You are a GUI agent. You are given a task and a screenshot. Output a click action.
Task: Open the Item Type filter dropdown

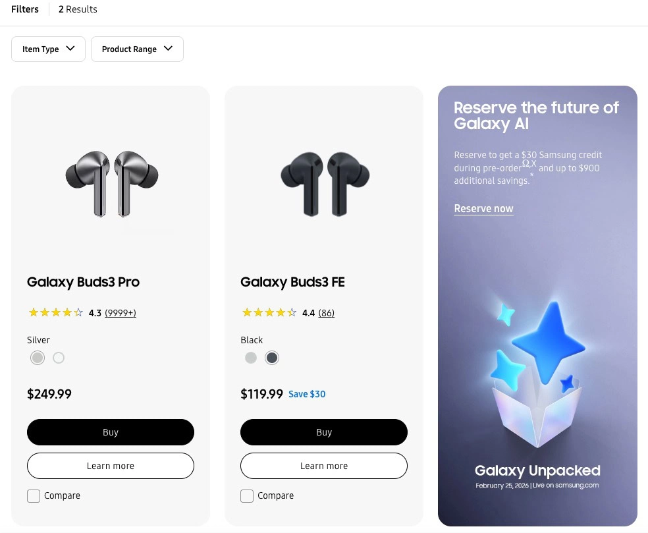click(48, 49)
